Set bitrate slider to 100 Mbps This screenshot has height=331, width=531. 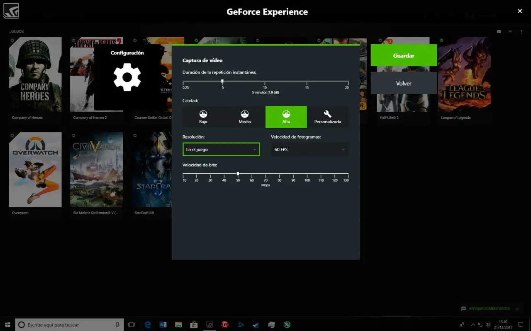point(307,174)
